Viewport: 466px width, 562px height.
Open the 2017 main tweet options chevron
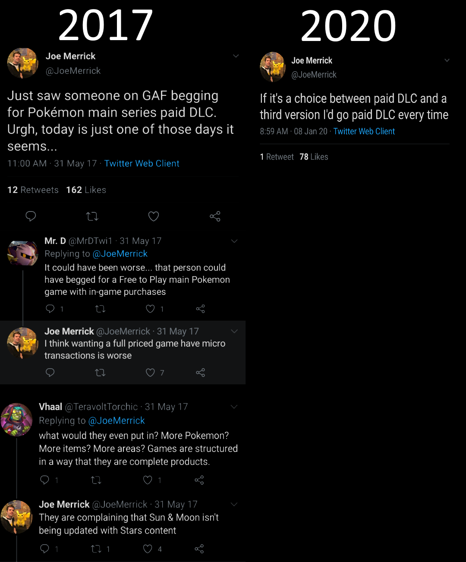pos(236,56)
